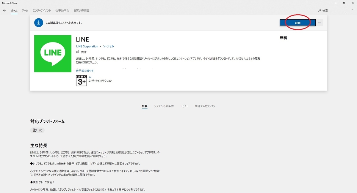Open the LINE Corporation publisher link
The width and height of the screenshot is (357, 193).
tap(87, 46)
